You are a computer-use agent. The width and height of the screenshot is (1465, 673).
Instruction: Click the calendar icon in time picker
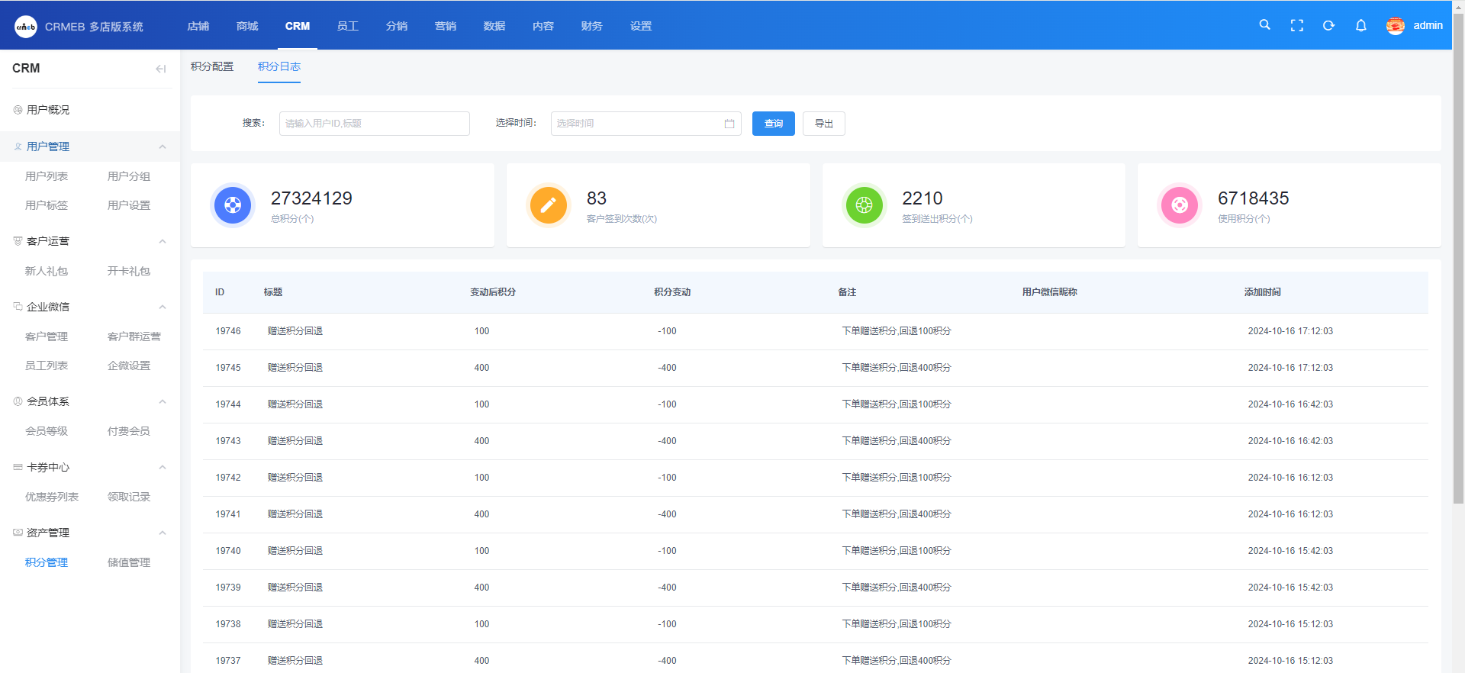click(729, 124)
